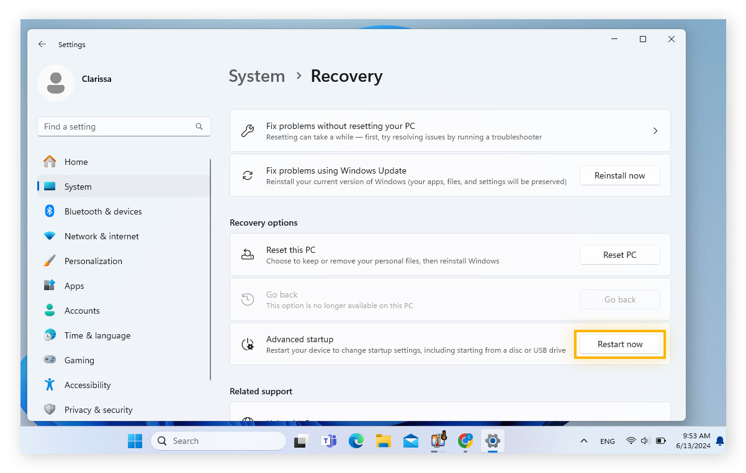
Task: Open Google Chrome from the taskbar
Action: 465,441
